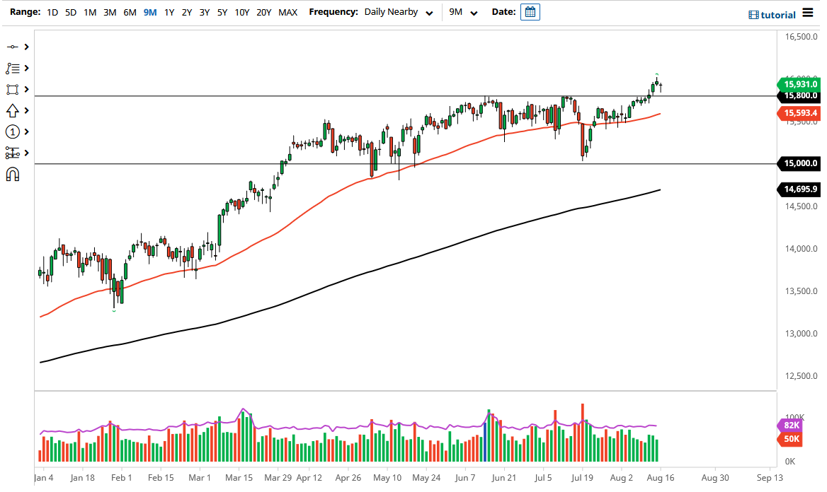Click the 15,000.0 horizontal line label
The width and height of the screenshot is (827, 492).
point(799,163)
